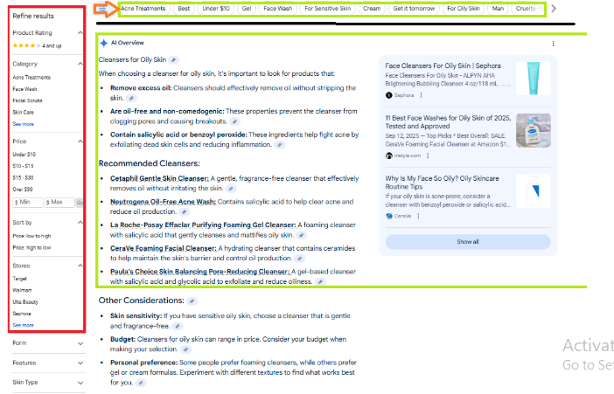Click right arrow to scroll filter chips
This screenshot has width=614, height=394.
click(x=553, y=9)
